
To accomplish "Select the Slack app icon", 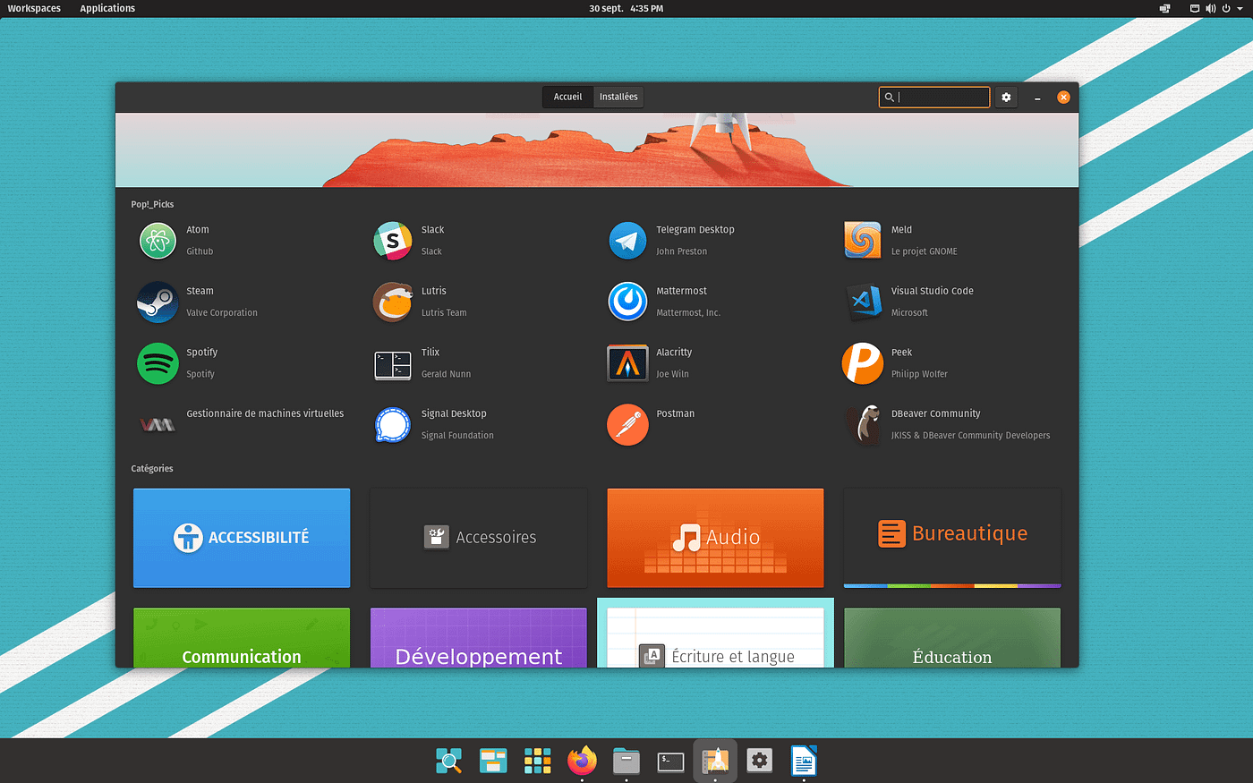I will tap(392, 241).
